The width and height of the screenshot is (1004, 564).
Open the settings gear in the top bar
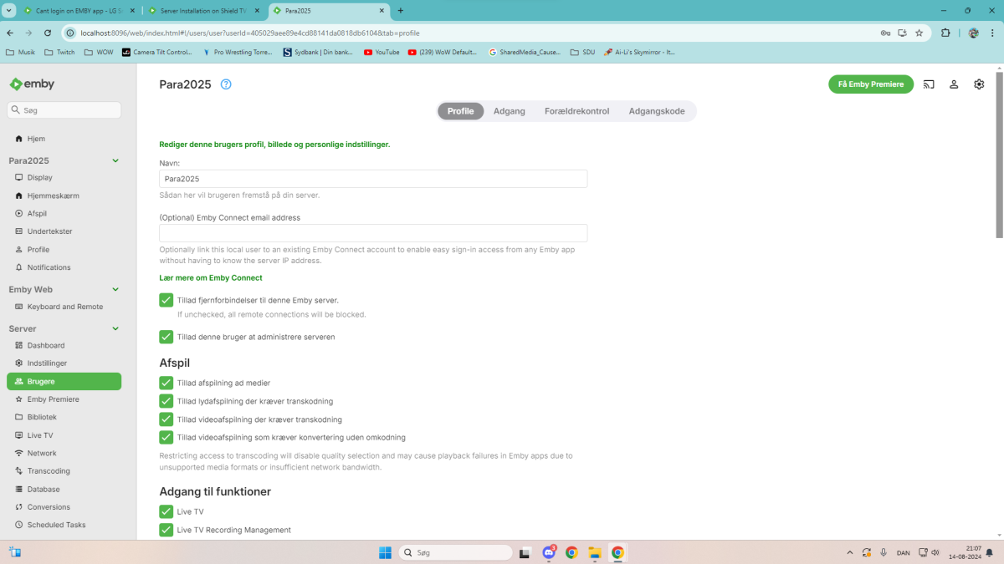pos(979,84)
